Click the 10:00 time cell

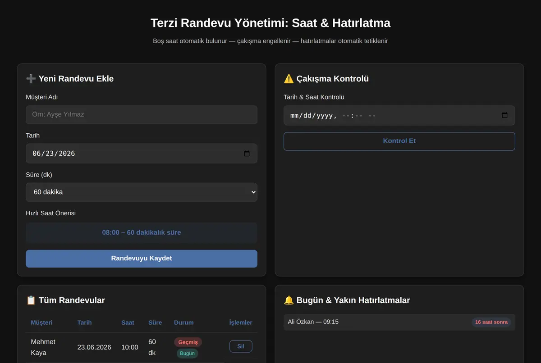click(130, 347)
